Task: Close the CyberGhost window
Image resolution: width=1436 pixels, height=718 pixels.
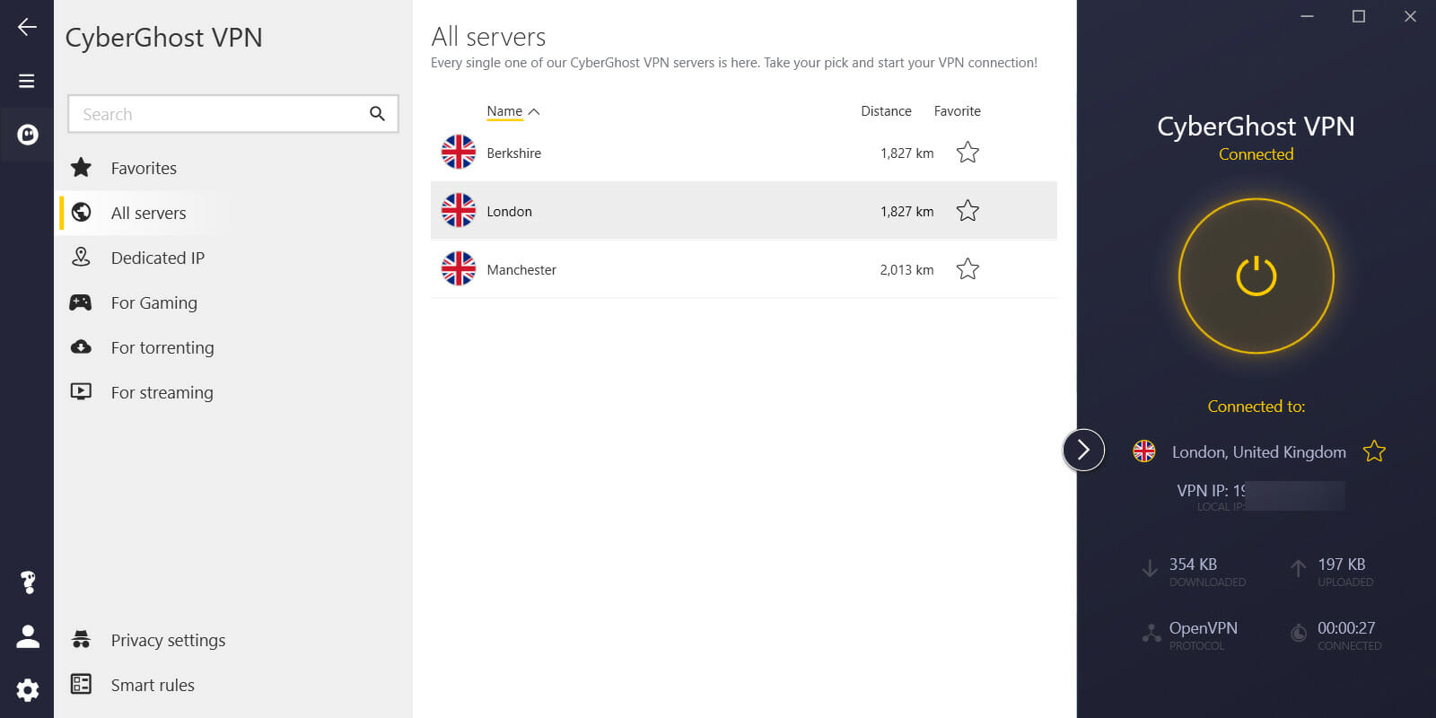Action: tap(1410, 16)
